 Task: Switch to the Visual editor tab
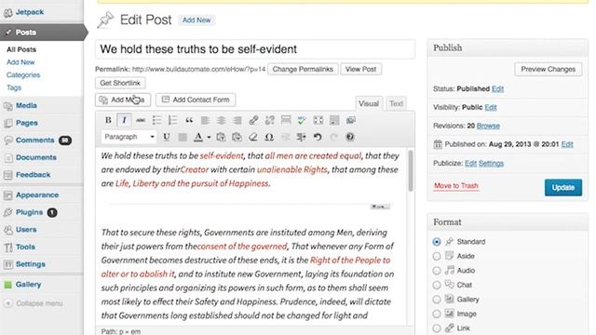click(x=369, y=103)
